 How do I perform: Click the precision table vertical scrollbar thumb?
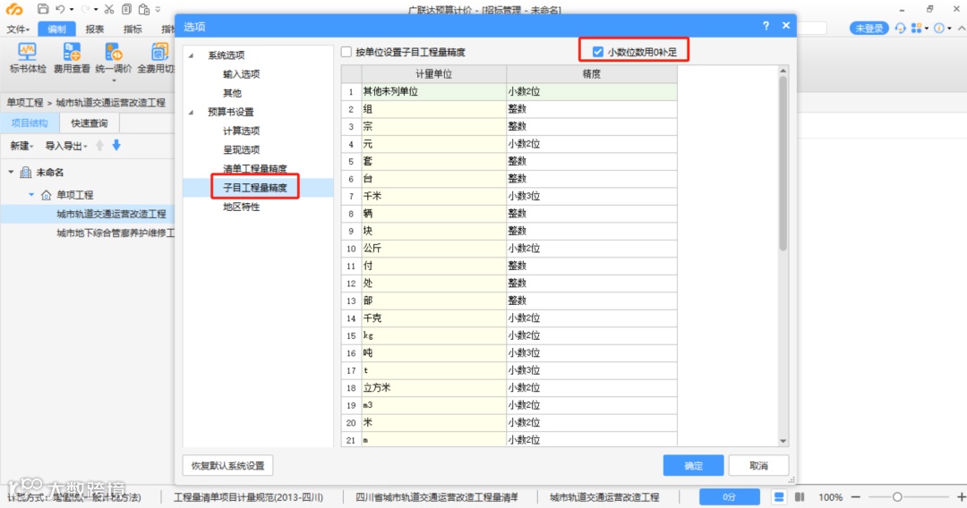[x=783, y=163]
